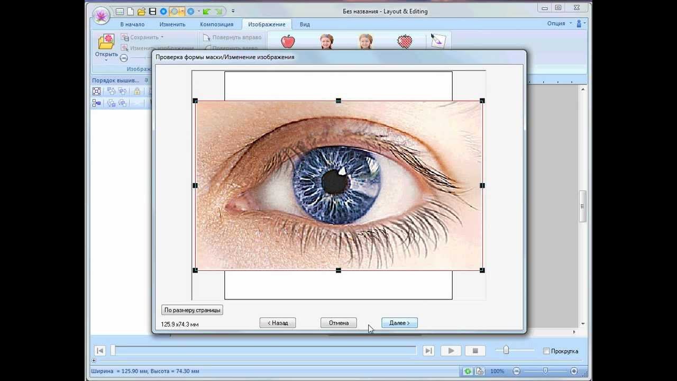
Task: Click the status bar zoom-in plus button
Action: click(x=574, y=371)
